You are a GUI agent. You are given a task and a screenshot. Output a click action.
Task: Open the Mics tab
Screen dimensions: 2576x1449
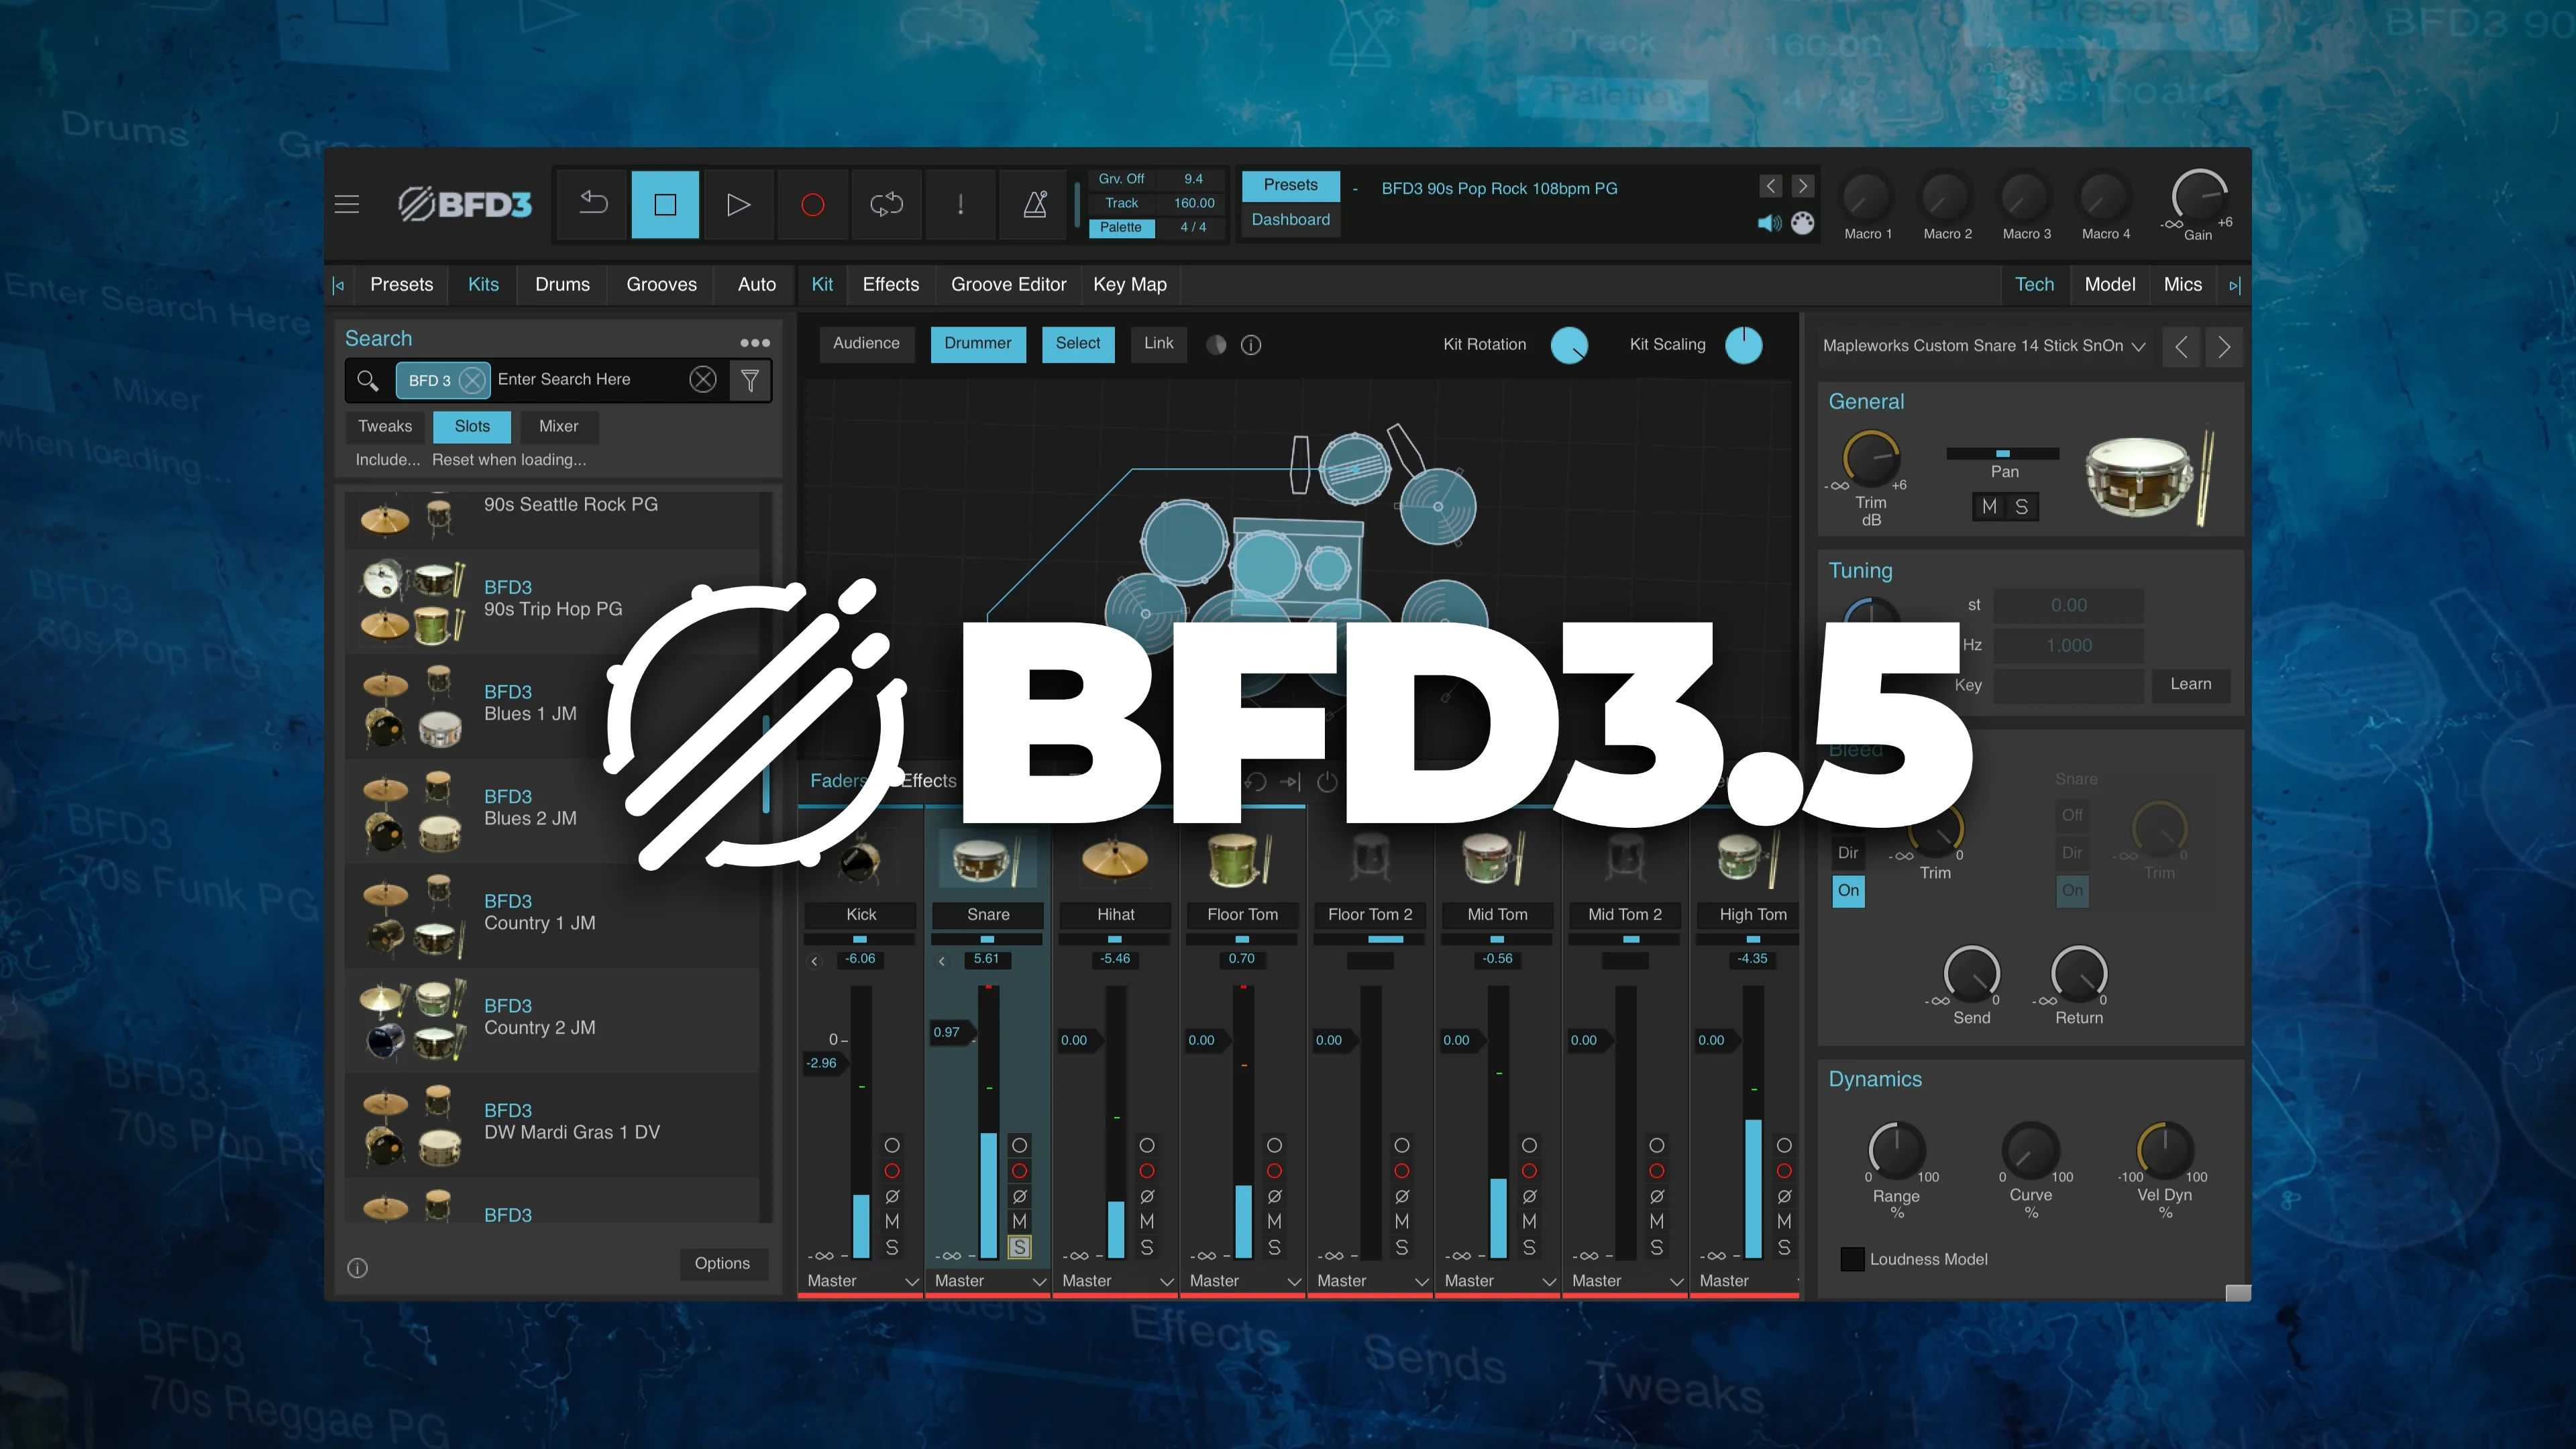click(x=2182, y=285)
